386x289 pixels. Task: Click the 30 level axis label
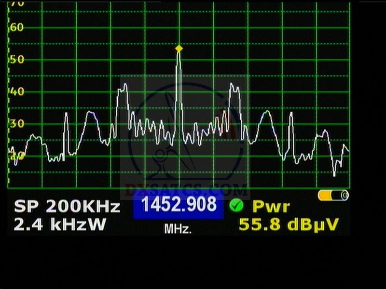pos(17,124)
